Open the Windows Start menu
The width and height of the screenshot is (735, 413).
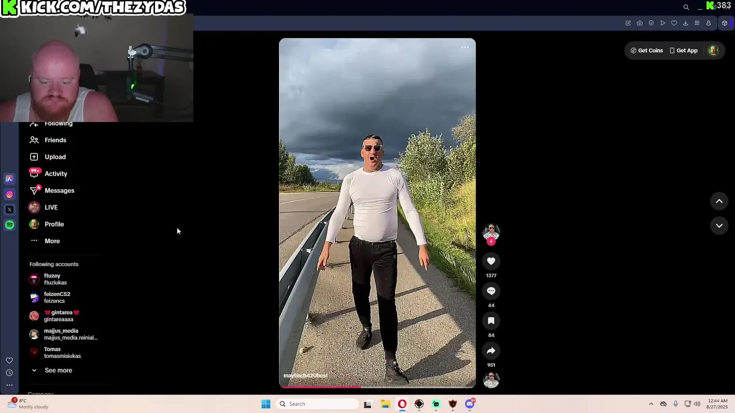tap(266, 404)
